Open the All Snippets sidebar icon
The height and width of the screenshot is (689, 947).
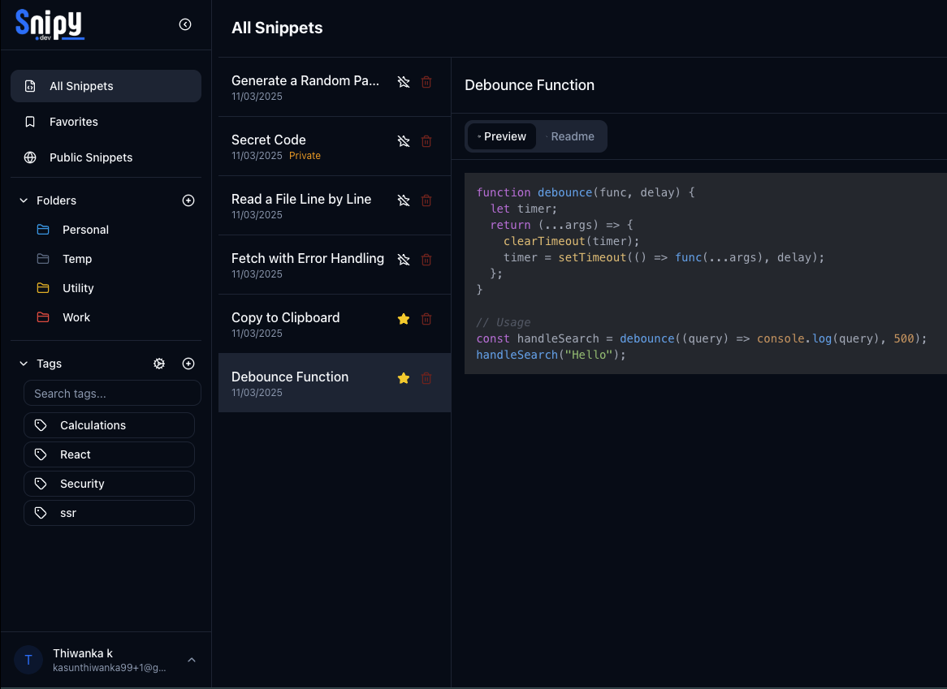click(x=31, y=85)
